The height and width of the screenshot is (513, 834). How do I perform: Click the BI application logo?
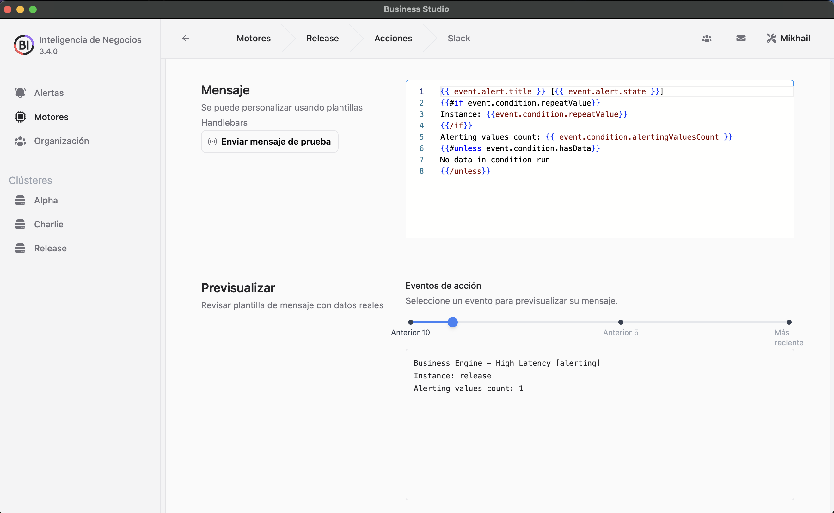coord(24,45)
